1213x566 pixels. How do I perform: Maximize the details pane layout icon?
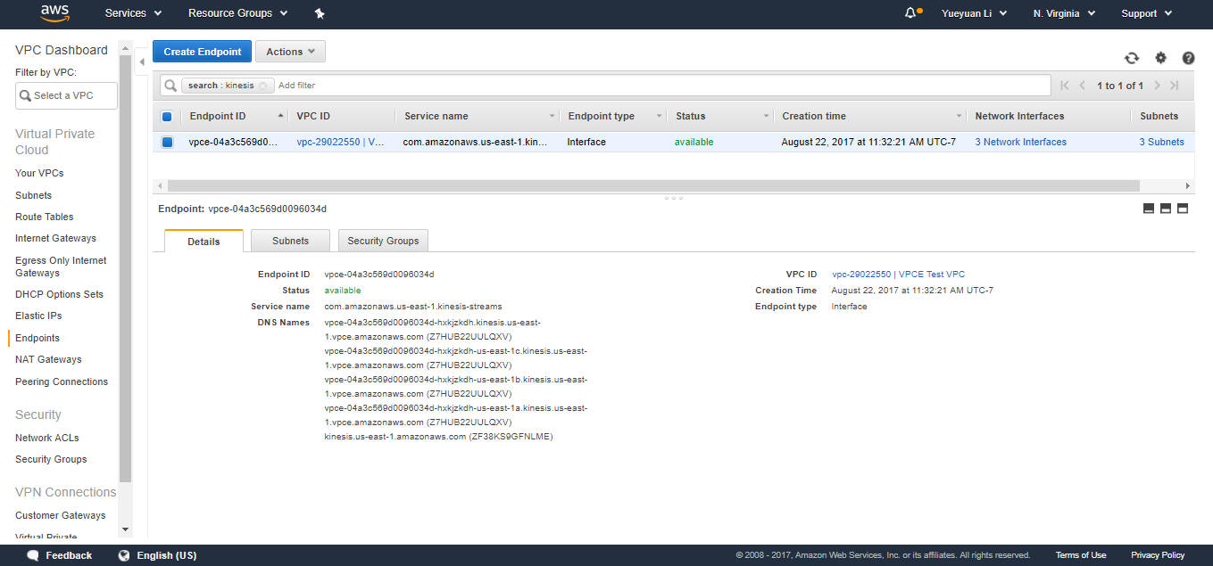click(1183, 209)
